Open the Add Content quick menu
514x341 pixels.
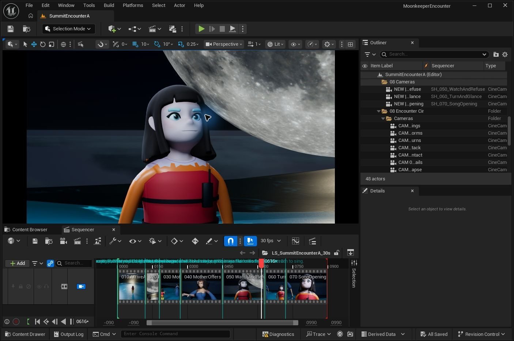114,29
